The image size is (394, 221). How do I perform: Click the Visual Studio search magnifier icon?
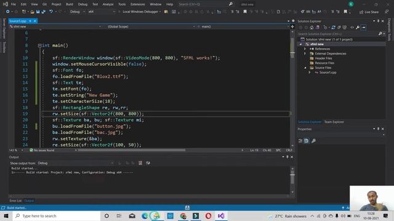pos(230,4)
